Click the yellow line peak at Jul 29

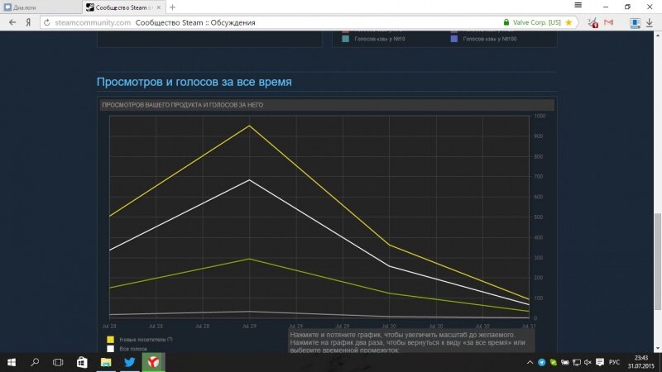click(247, 126)
